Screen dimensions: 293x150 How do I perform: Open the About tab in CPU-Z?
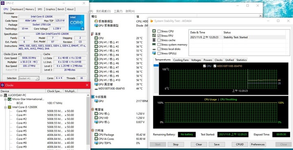tap(70, 9)
